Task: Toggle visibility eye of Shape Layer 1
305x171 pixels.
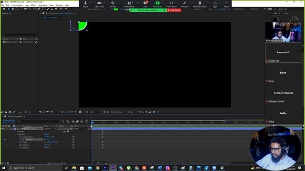Action: [2, 129]
